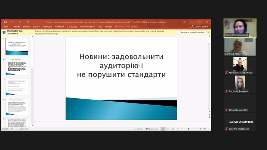
Task: Switch to Normal view in status bar
Action: click(x=163, y=129)
